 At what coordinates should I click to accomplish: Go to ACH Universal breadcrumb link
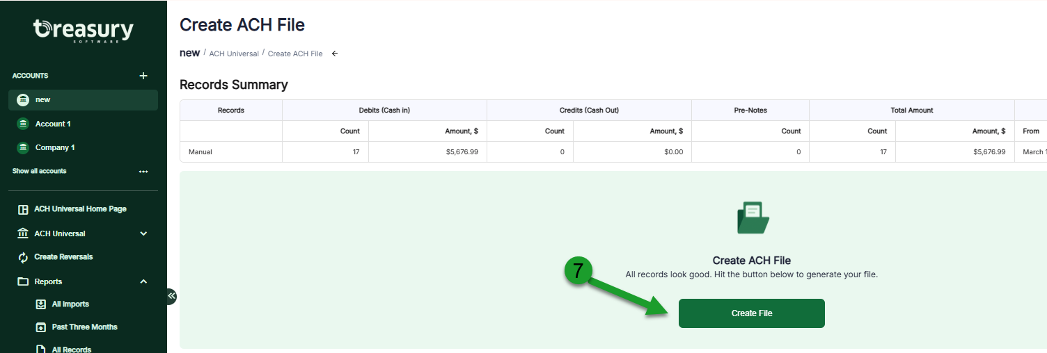click(x=234, y=54)
